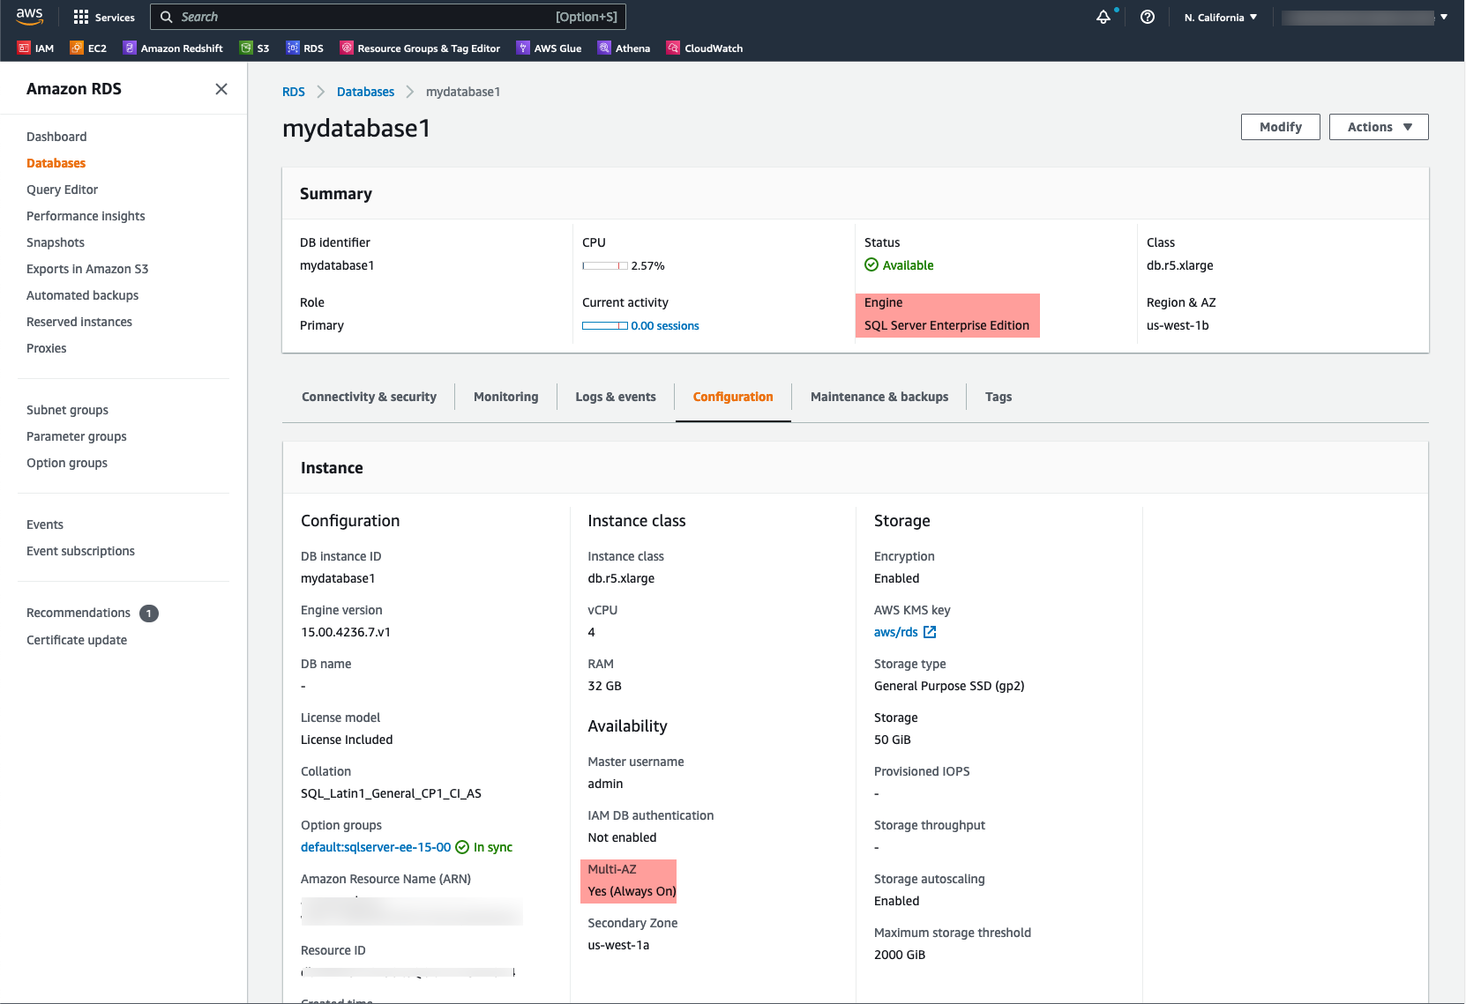Open Recommendations in the sidebar
Viewport: 1466px width, 1004px height.
[x=79, y=613]
